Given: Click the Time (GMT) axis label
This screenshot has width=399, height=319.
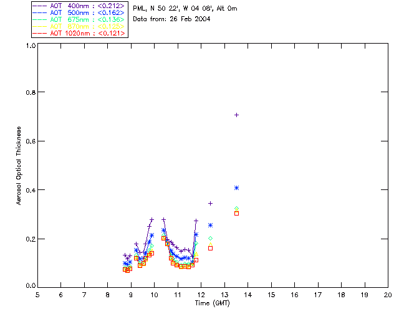Looking at the screenshot, I should click(212, 303).
